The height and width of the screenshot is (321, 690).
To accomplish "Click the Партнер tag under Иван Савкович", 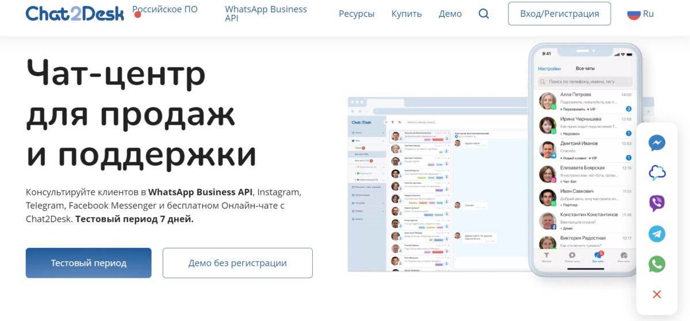I will pyautogui.click(x=570, y=205).
